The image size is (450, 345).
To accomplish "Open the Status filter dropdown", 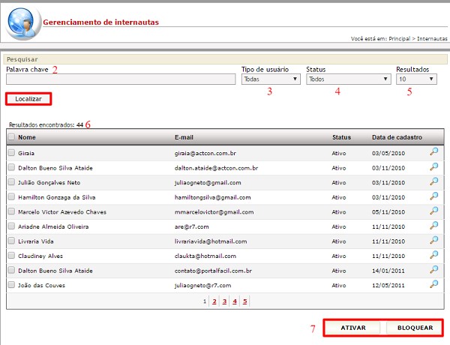I will click(x=349, y=79).
